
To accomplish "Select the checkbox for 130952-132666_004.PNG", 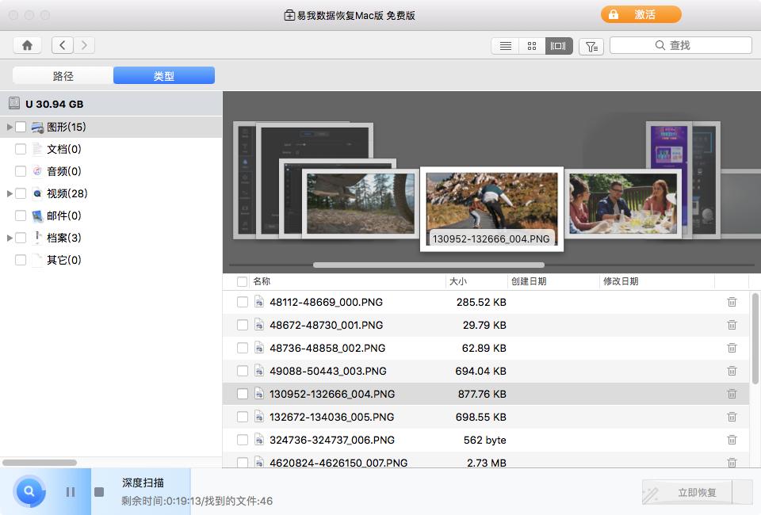I will point(243,394).
